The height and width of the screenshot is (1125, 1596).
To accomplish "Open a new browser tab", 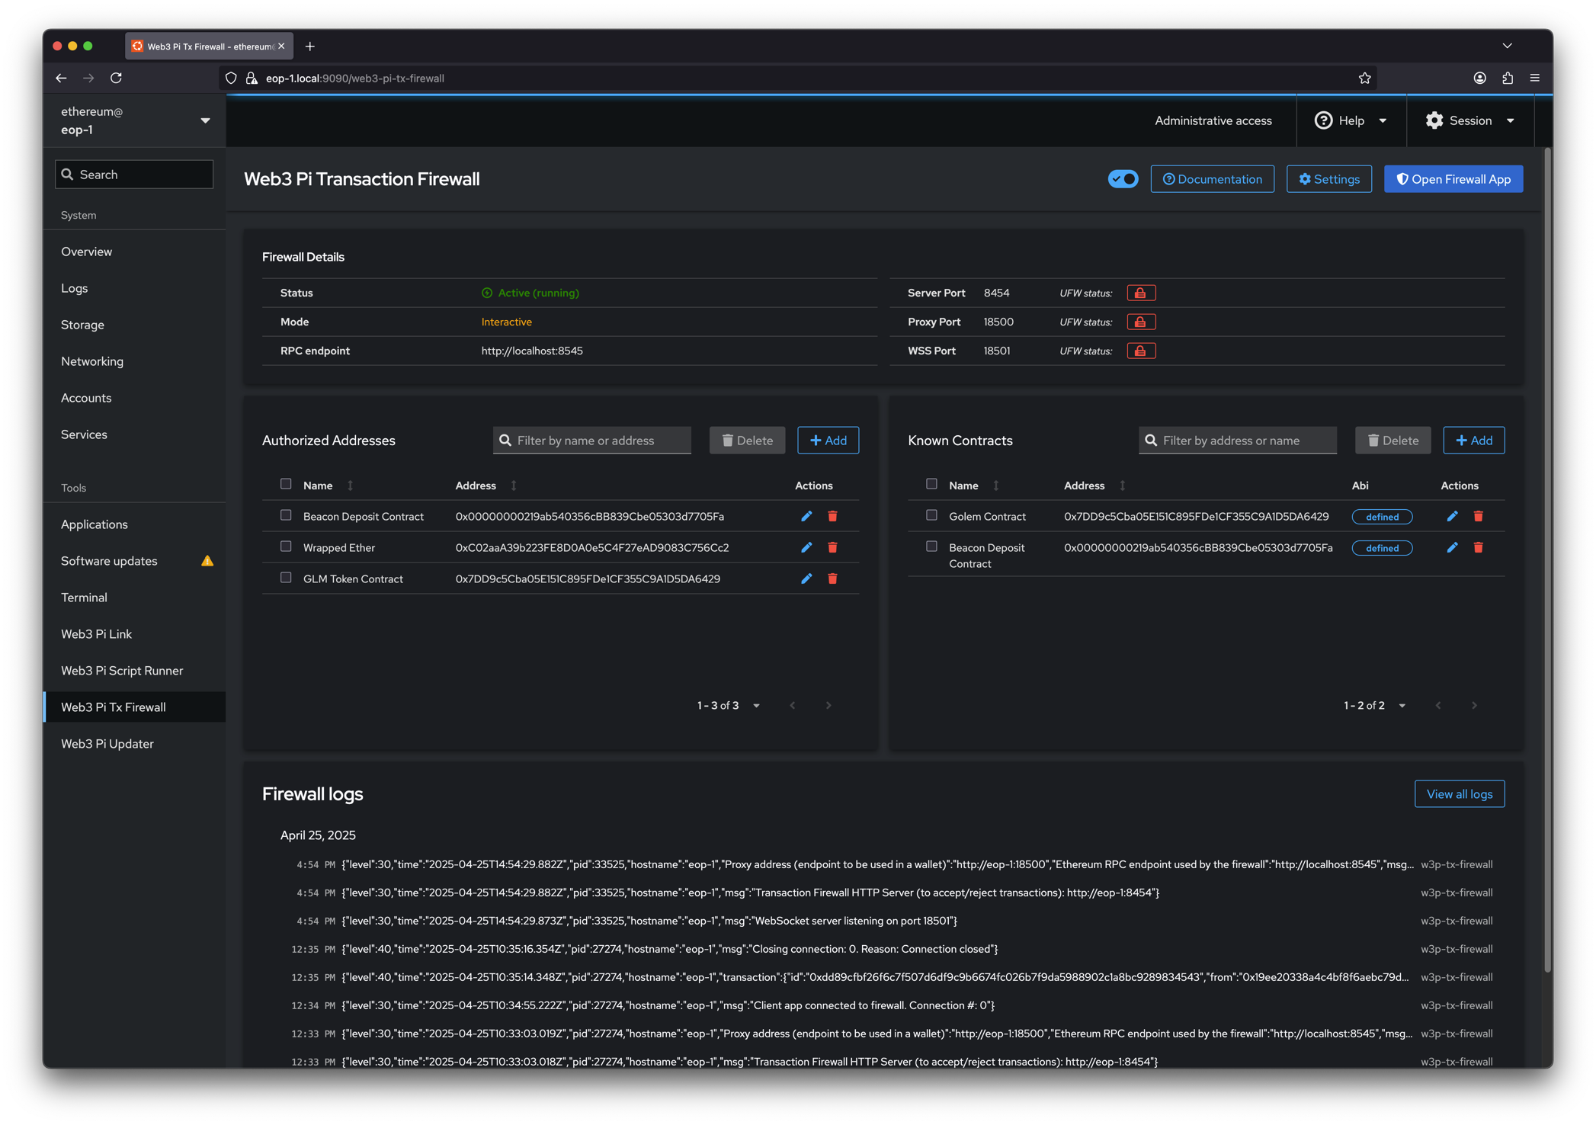I will 309,46.
